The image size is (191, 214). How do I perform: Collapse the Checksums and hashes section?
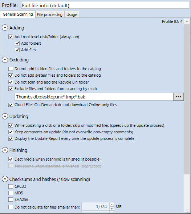(5, 179)
